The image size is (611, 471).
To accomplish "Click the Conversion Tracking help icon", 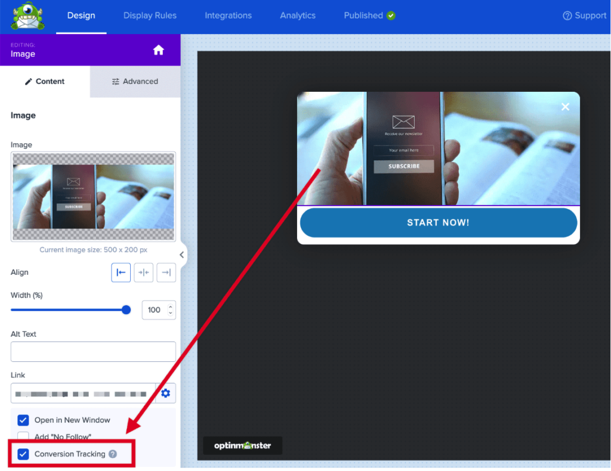I will click(x=113, y=454).
